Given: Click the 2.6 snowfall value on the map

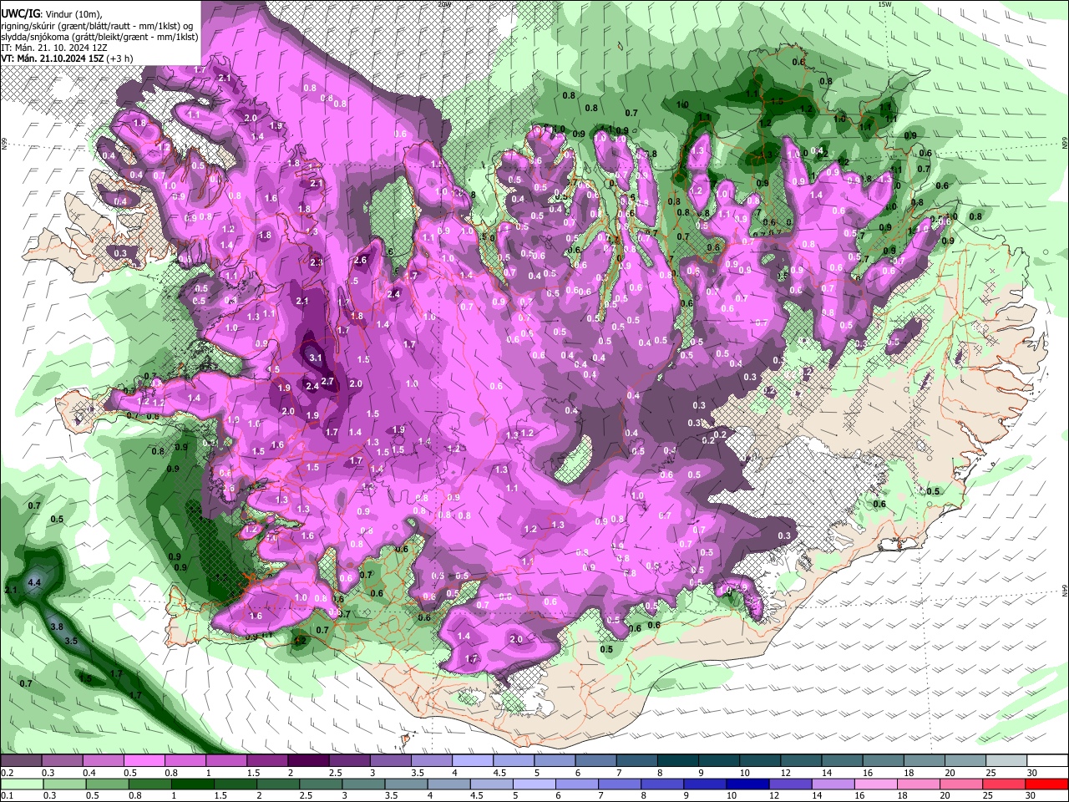Looking at the screenshot, I should pyautogui.click(x=361, y=260).
